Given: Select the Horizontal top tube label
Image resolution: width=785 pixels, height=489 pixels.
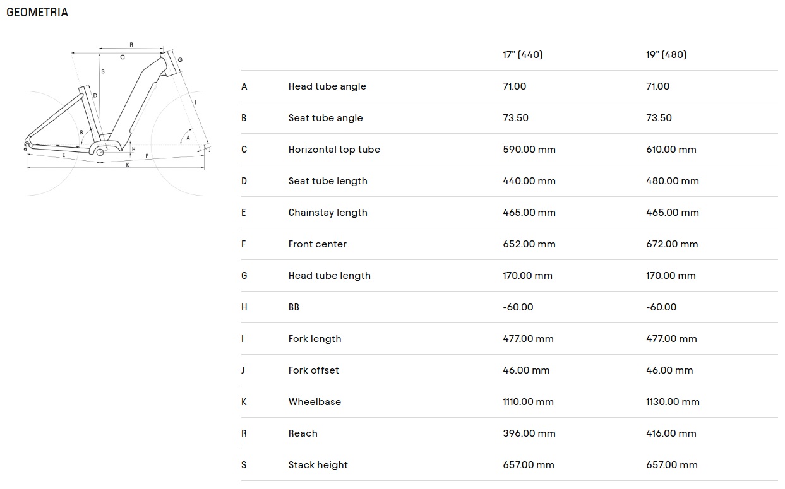Looking at the screenshot, I should [334, 150].
